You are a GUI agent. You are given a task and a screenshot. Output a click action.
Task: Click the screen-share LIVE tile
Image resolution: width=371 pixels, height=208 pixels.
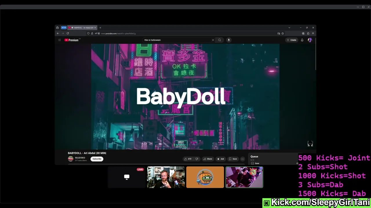127,177
